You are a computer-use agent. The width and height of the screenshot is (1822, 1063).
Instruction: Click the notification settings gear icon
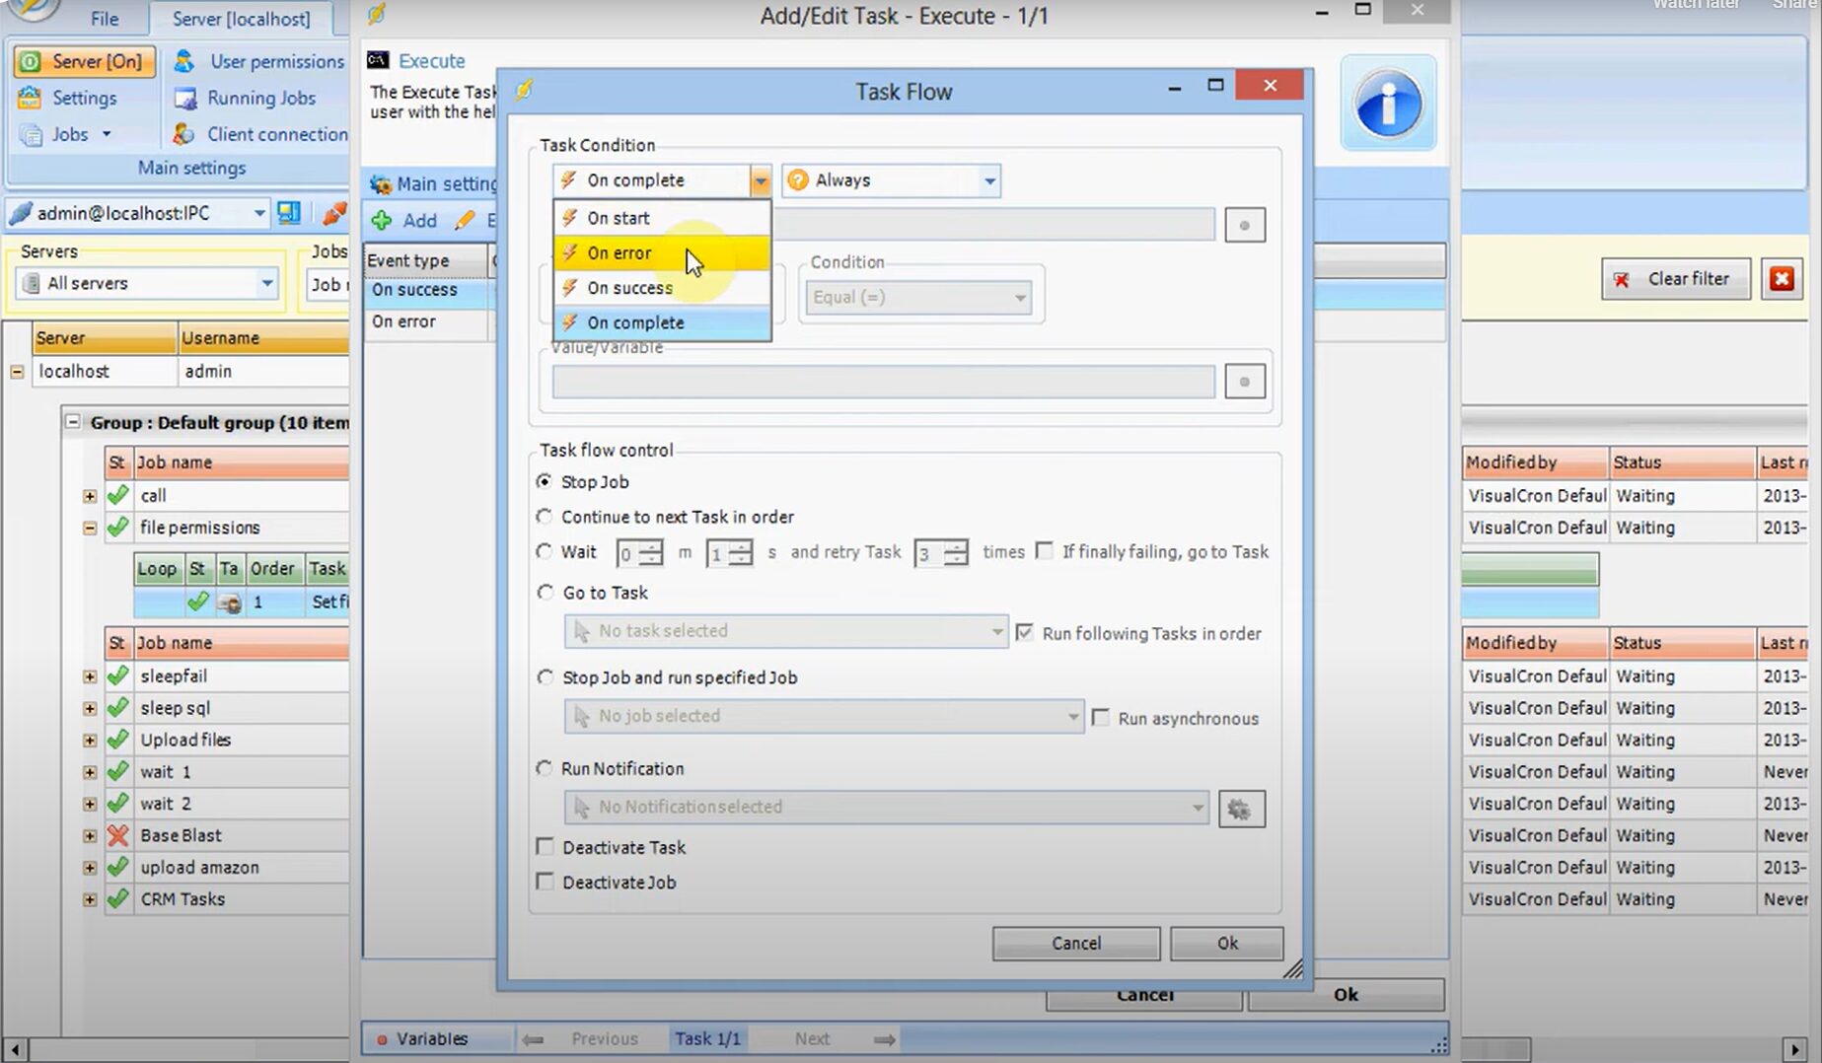click(1241, 809)
